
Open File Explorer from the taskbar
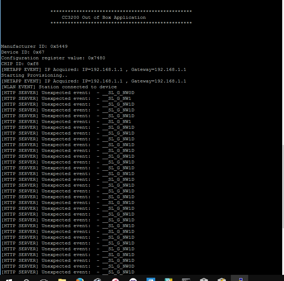click(62, 280)
